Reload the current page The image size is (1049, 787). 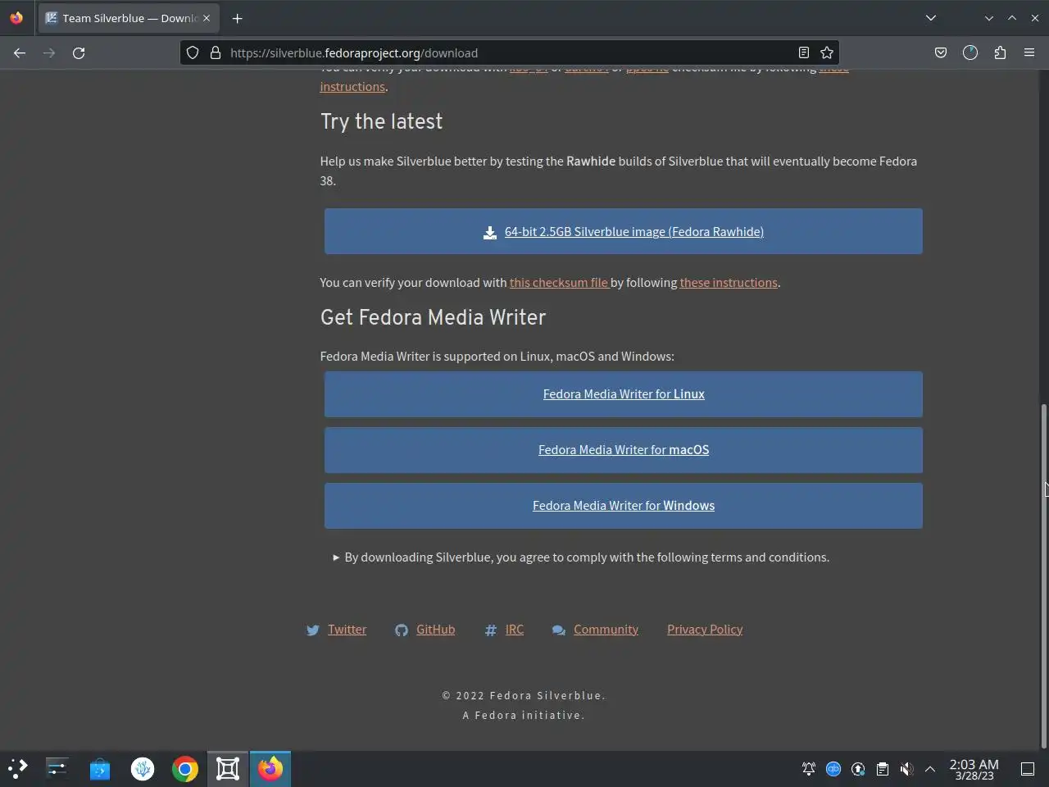point(79,52)
